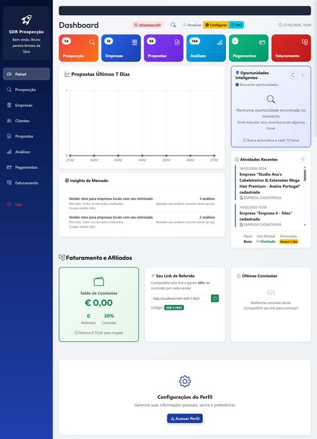Click cash icon on Faturamento card

click(304, 42)
